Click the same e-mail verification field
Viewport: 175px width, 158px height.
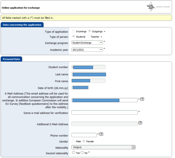click(104, 113)
